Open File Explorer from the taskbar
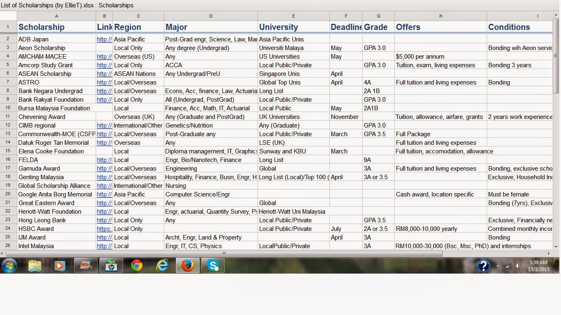Viewport: 561px width, 315px height. (35, 266)
